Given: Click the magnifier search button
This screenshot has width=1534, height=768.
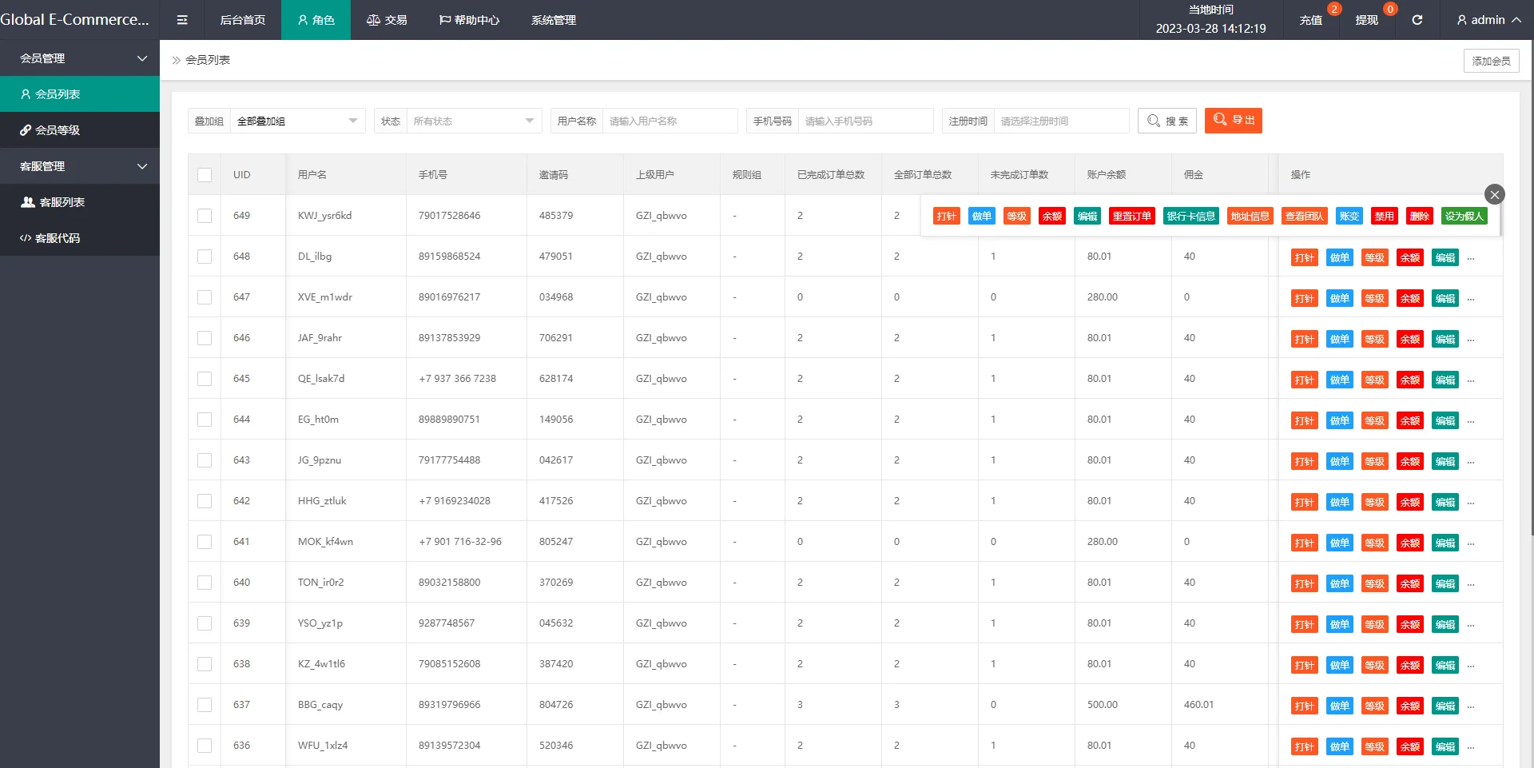Looking at the screenshot, I should click(1166, 121).
